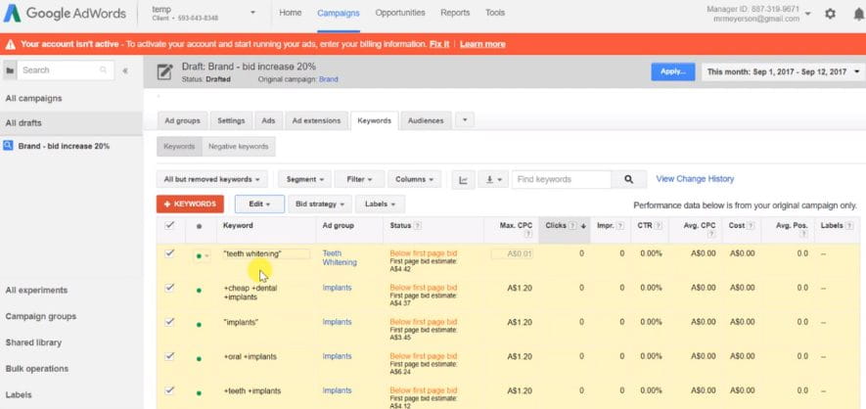
Task: Click the red + KEYWORDS button
Action: (x=190, y=204)
